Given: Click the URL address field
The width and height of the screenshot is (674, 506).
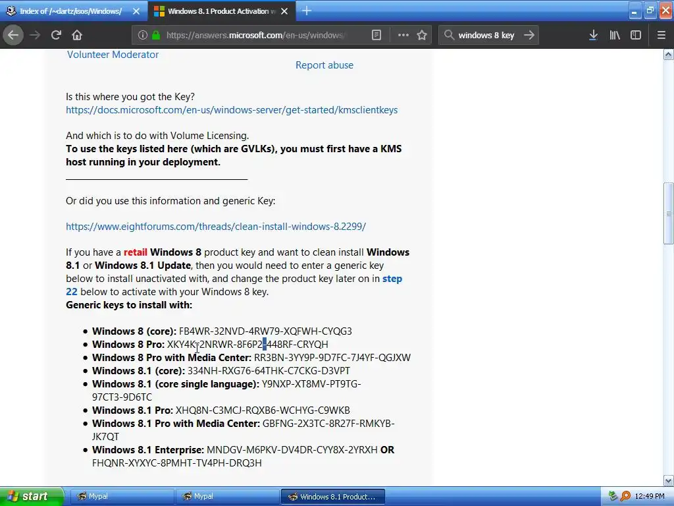Looking at the screenshot, I should (256, 35).
